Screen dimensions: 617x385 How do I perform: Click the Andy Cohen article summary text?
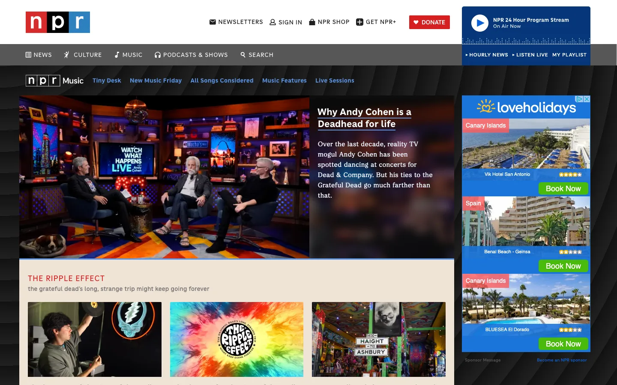(375, 170)
